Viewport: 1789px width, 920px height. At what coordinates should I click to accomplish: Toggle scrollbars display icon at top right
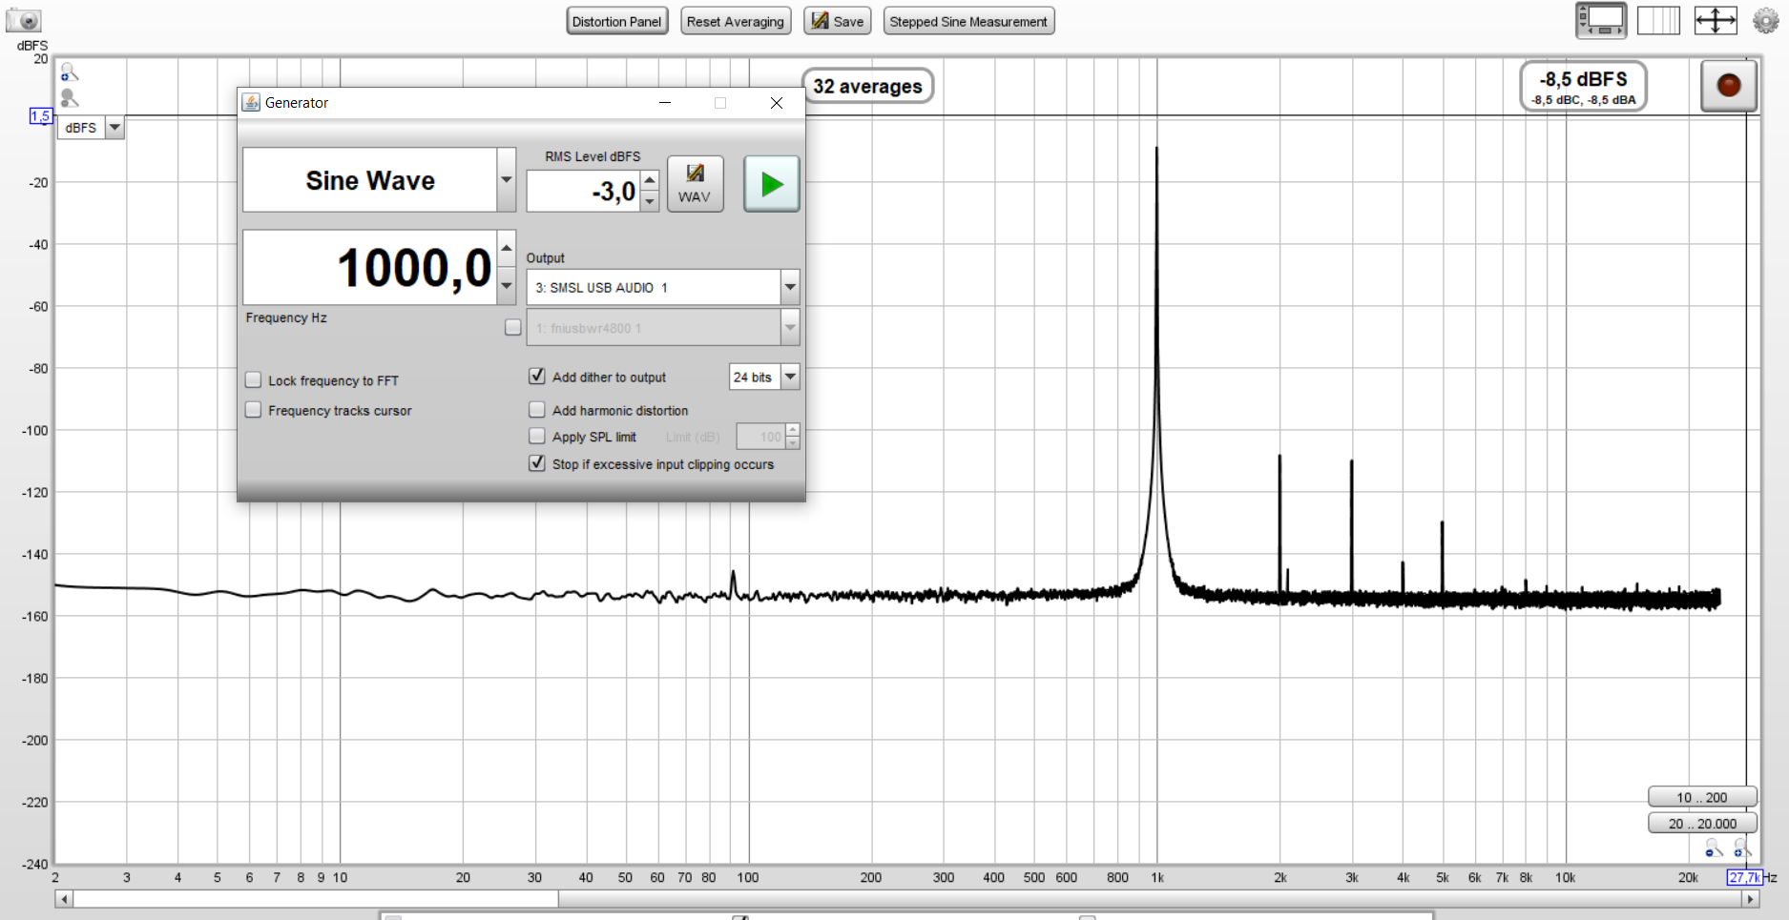[1601, 21]
